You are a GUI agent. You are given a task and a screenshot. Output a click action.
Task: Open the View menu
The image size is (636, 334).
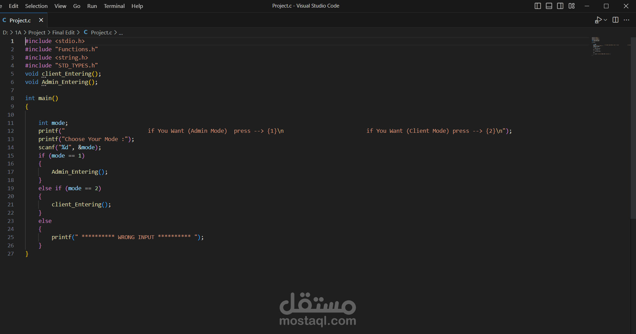pos(60,6)
